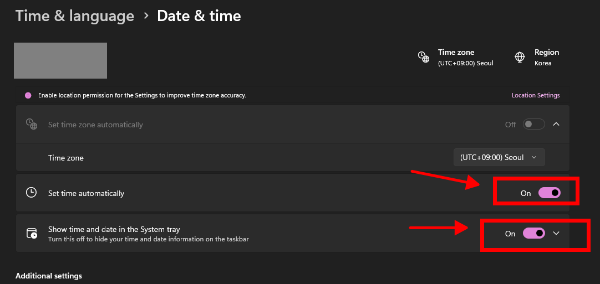Viewport: 600px width, 284px height.
Task: Click the Date & time breadcrumb title
Action: click(x=199, y=16)
